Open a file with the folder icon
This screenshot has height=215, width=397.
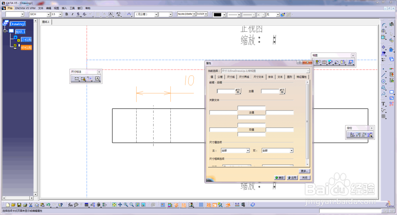tap(13, 205)
